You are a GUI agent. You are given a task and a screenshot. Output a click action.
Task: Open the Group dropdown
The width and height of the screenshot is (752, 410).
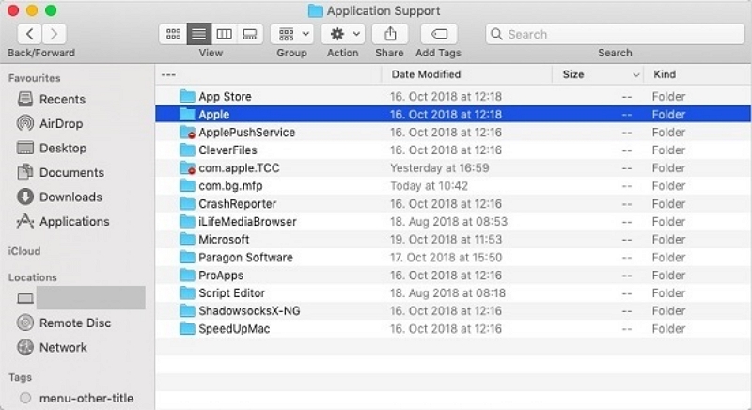point(292,34)
